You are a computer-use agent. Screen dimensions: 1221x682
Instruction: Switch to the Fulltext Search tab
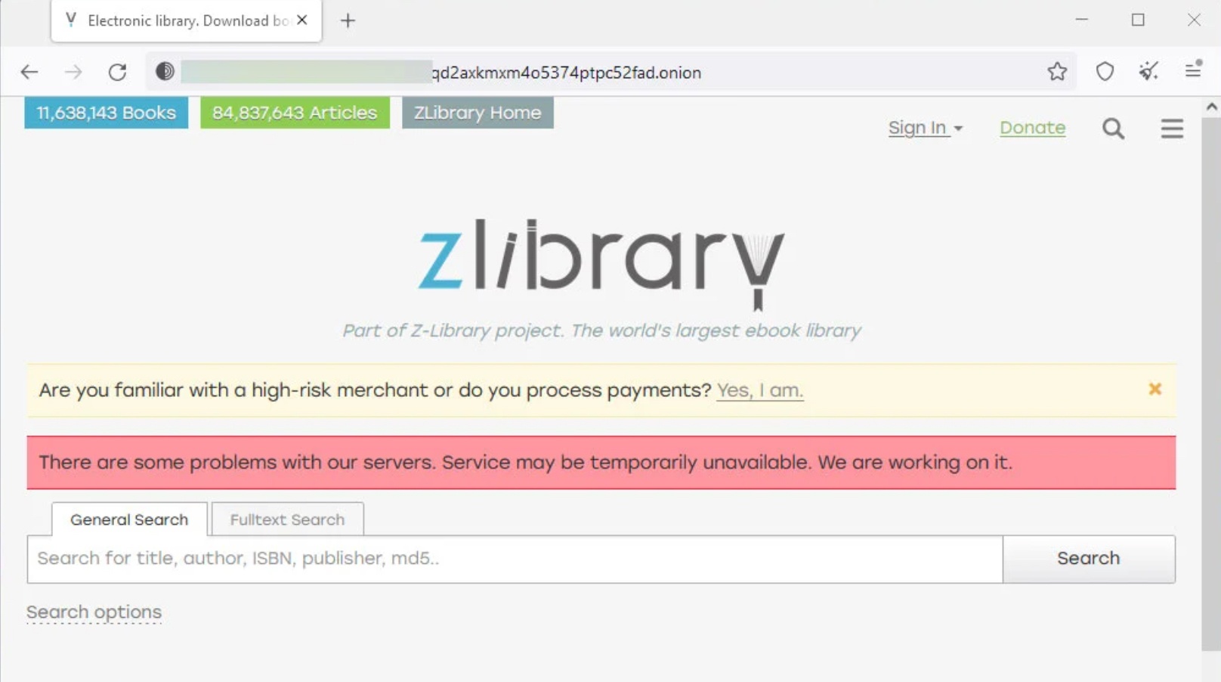[287, 519]
